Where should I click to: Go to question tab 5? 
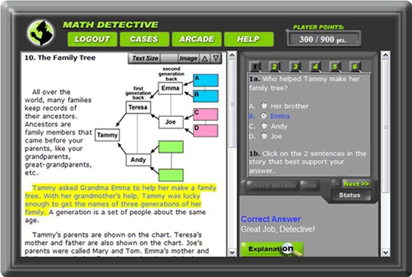point(335,66)
